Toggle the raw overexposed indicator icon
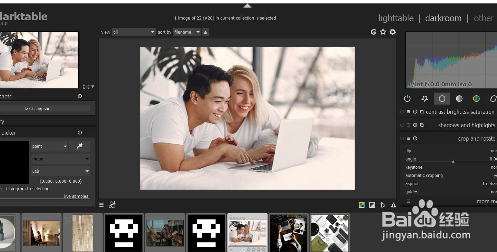The width and height of the screenshot is (497, 252). pyautogui.click(x=361, y=205)
